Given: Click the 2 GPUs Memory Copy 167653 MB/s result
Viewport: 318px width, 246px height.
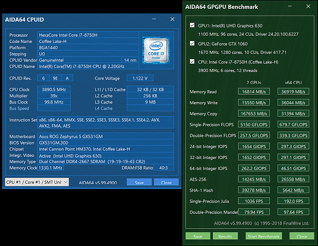Looking at the screenshot, I should (x=254, y=114).
